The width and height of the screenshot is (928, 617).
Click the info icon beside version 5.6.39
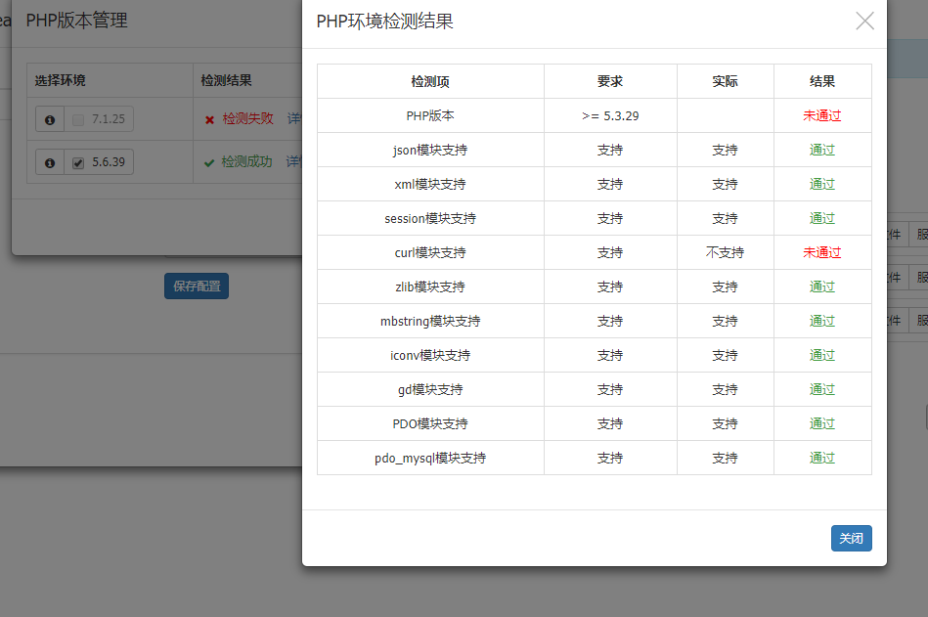click(50, 162)
